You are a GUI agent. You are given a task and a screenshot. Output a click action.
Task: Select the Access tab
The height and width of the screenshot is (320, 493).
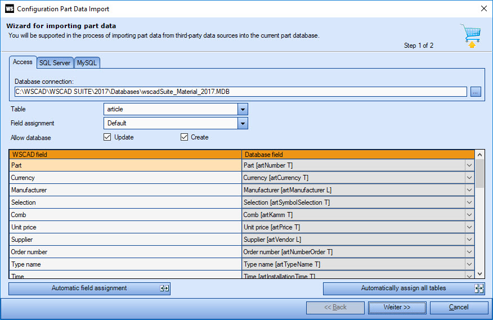click(x=23, y=62)
